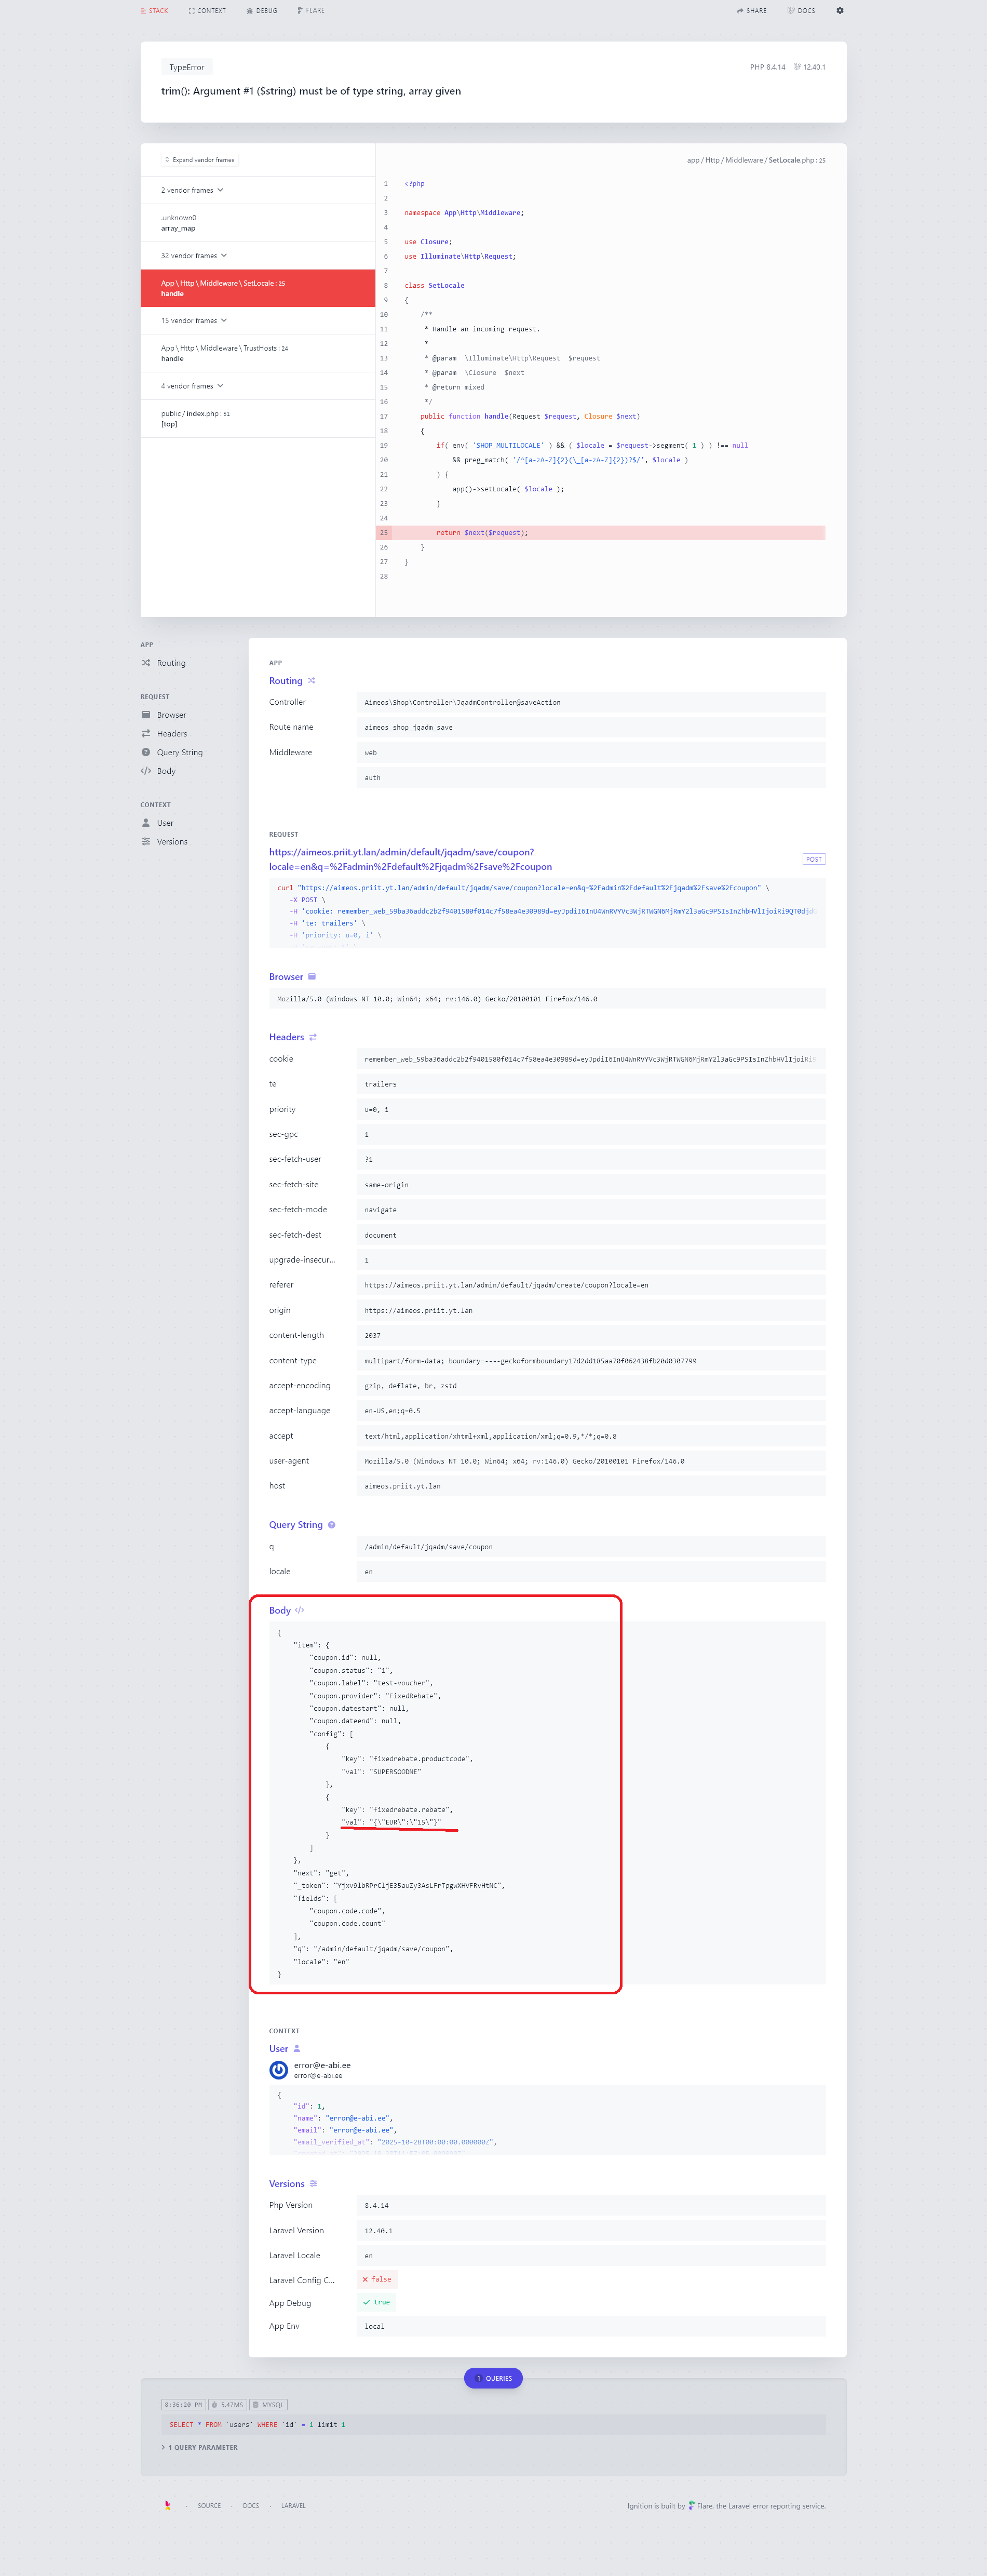This screenshot has height=2576, width=987.
Task: Click the browser window icon next to Browser heading
Action: point(312,977)
